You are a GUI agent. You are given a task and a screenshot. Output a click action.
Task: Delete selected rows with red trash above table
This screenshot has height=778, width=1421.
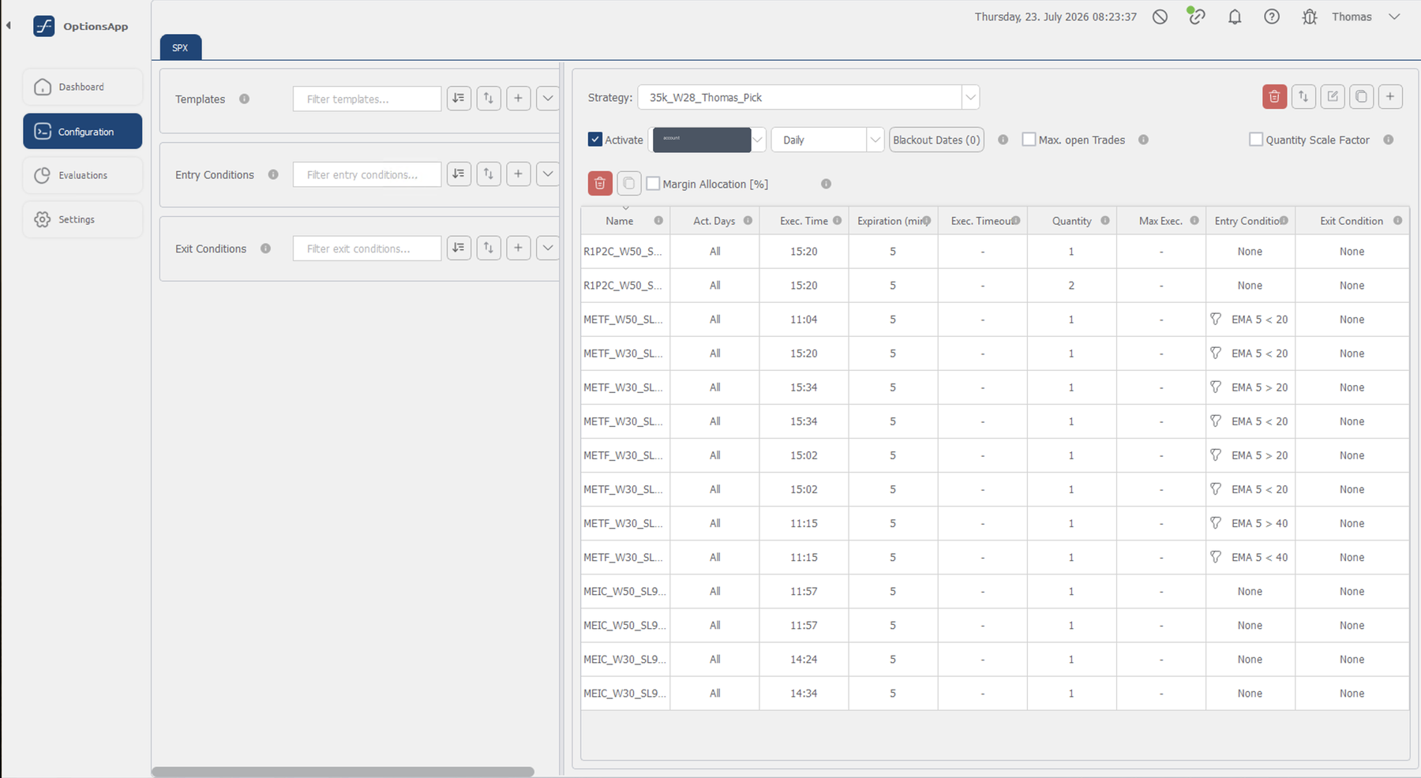pyautogui.click(x=600, y=183)
